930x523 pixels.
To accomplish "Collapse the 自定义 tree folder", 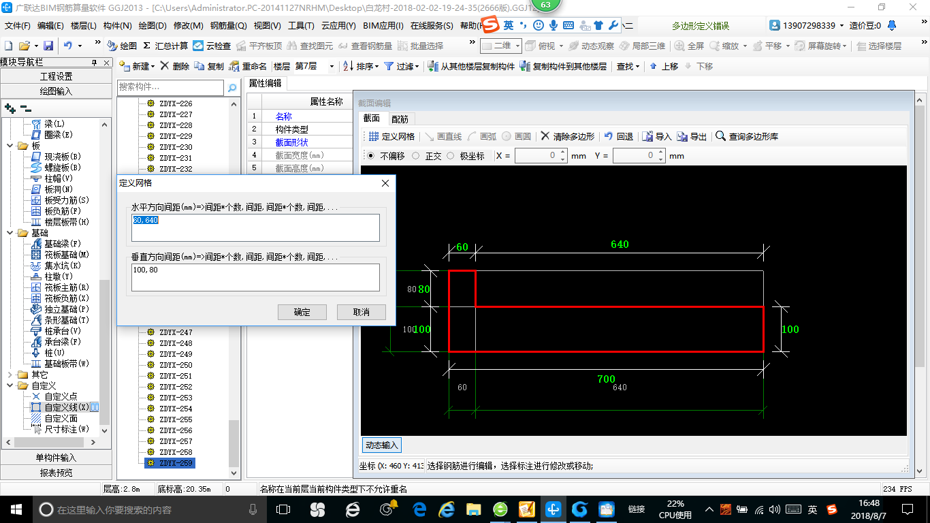I will click(x=10, y=385).
